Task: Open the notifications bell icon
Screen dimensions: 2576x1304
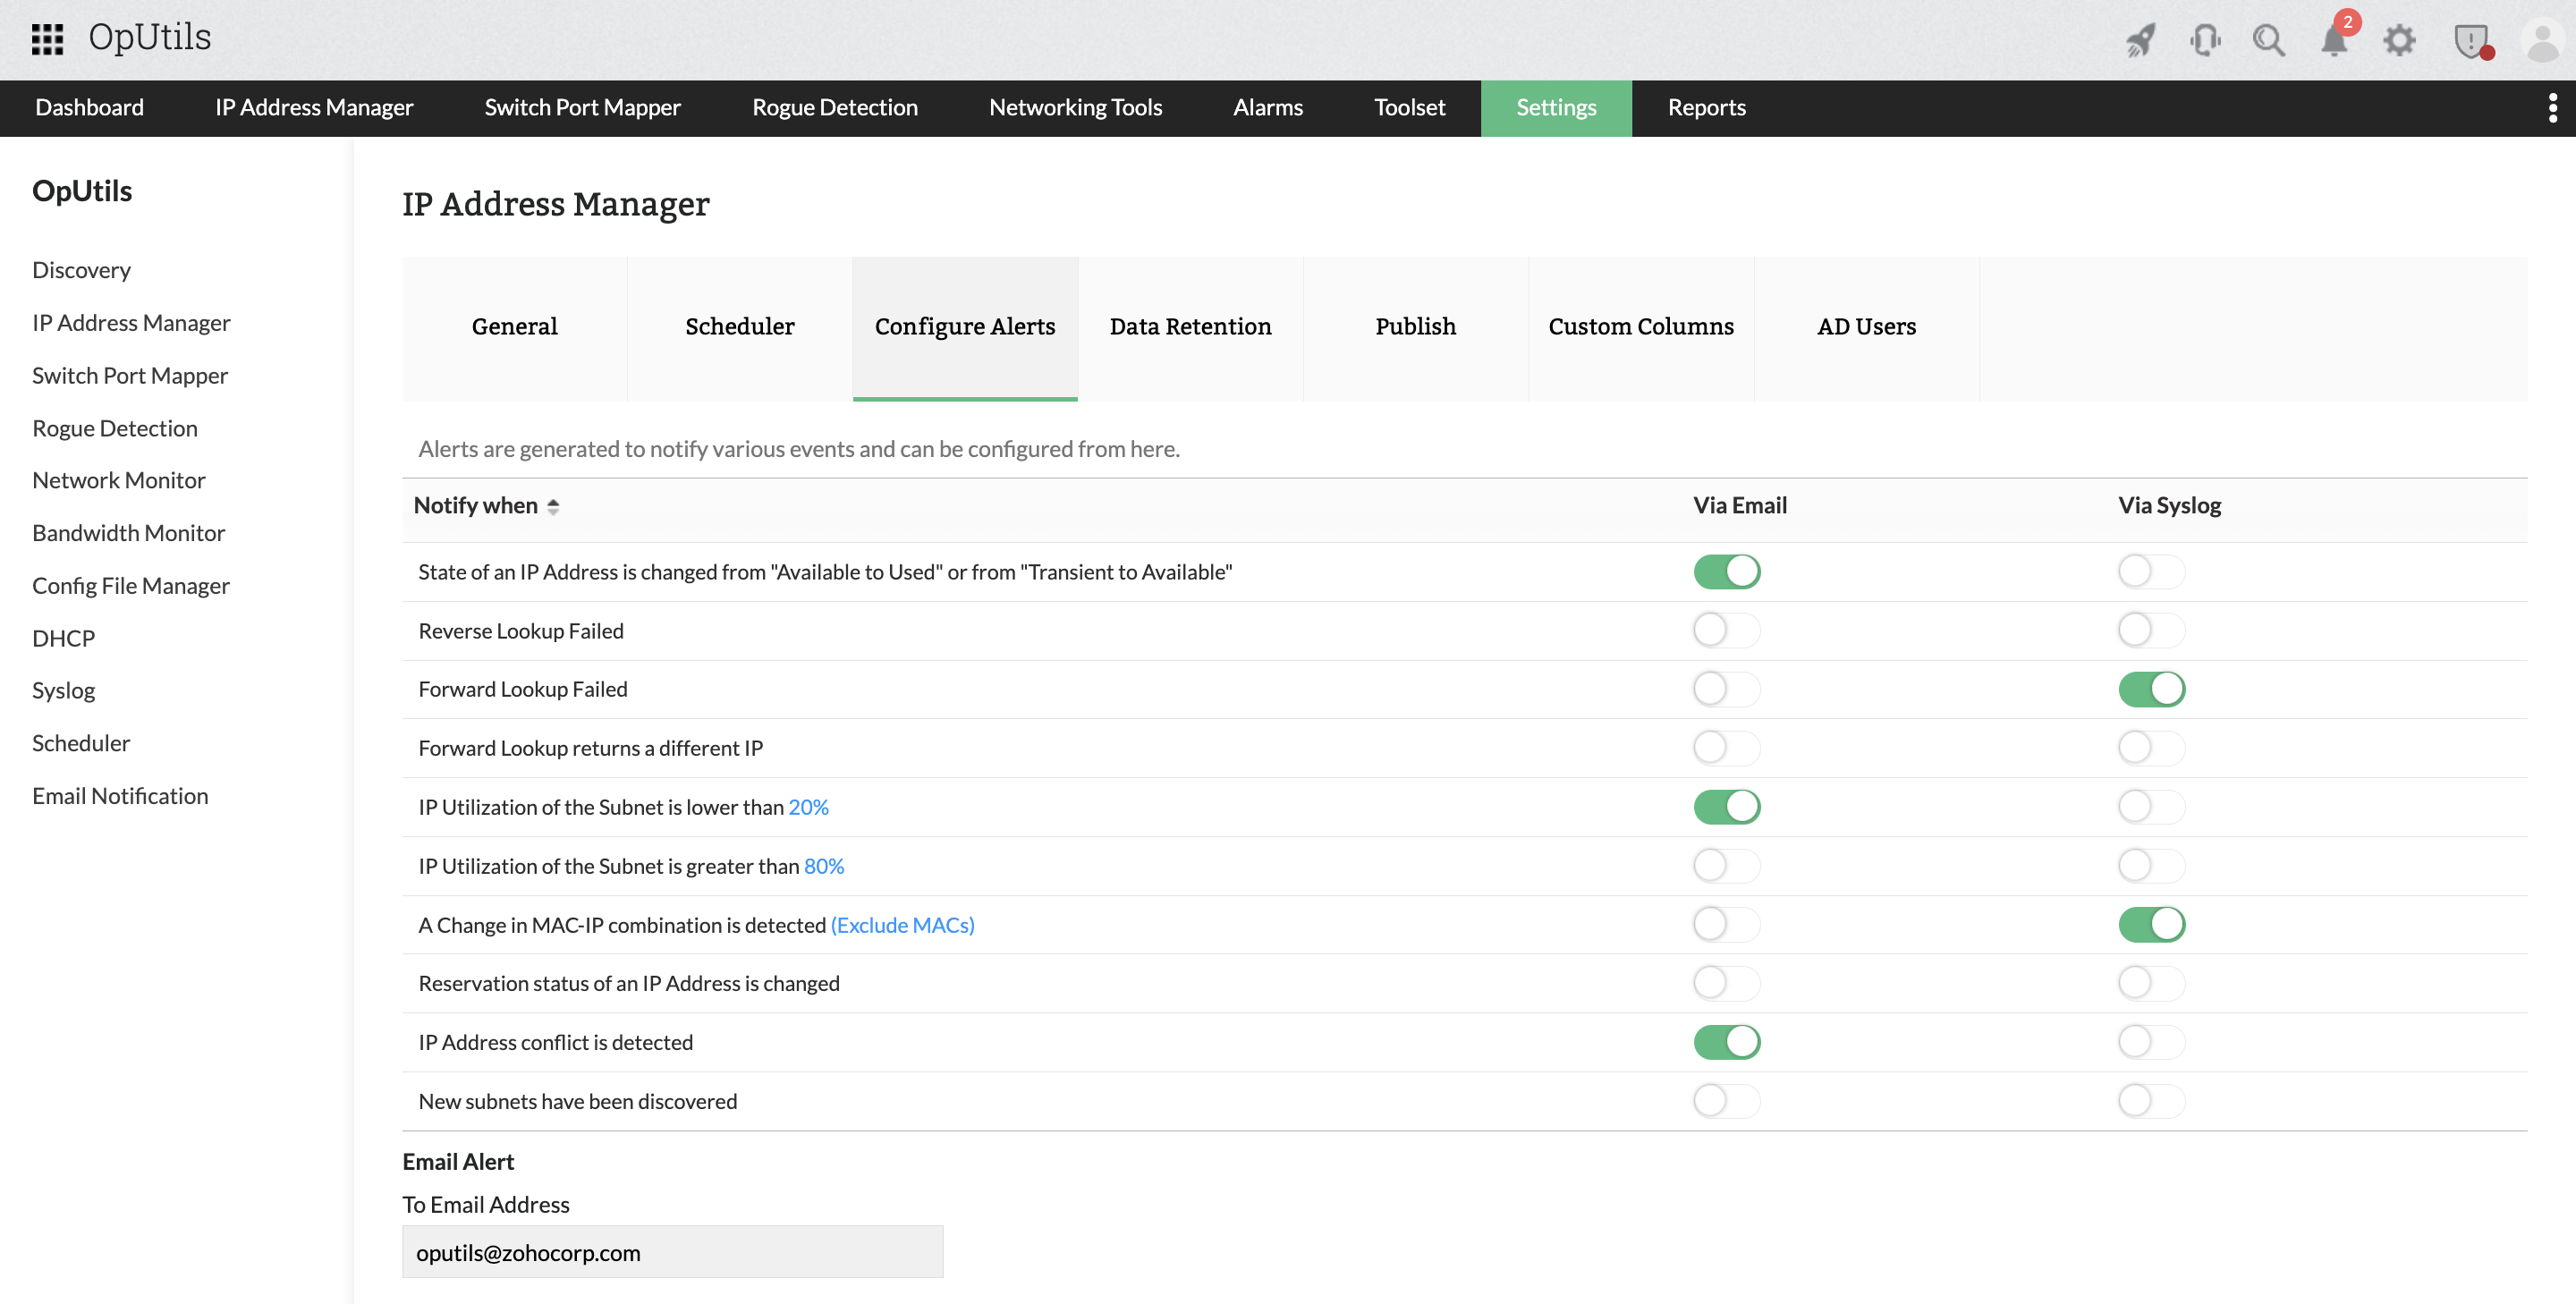Action: click(2334, 40)
